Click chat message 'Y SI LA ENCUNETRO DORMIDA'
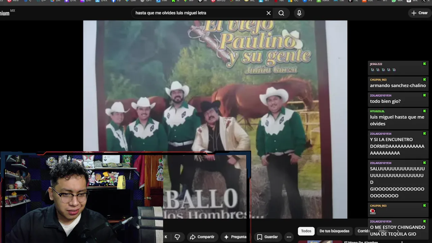This screenshot has width=432, height=243. (x=397, y=146)
